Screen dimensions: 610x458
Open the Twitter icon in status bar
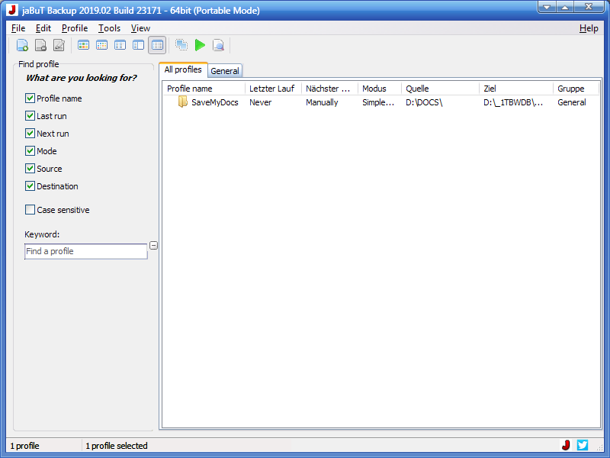click(x=583, y=445)
